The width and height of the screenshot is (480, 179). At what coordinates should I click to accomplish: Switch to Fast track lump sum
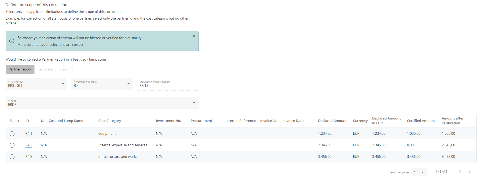pyautogui.click(x=53, y=69)
